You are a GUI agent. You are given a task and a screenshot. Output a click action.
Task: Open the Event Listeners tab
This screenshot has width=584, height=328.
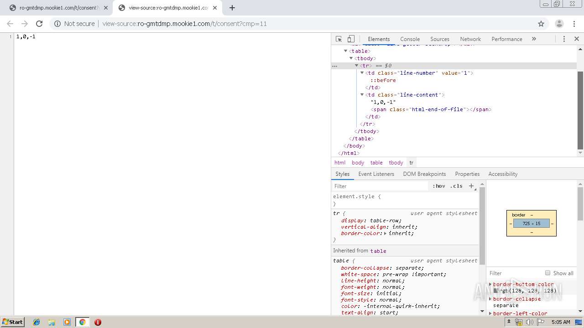[376, 174]
